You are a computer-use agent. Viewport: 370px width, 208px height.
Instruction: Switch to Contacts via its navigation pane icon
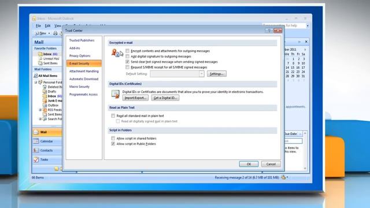pyautogui.click(x=36, y=150)
